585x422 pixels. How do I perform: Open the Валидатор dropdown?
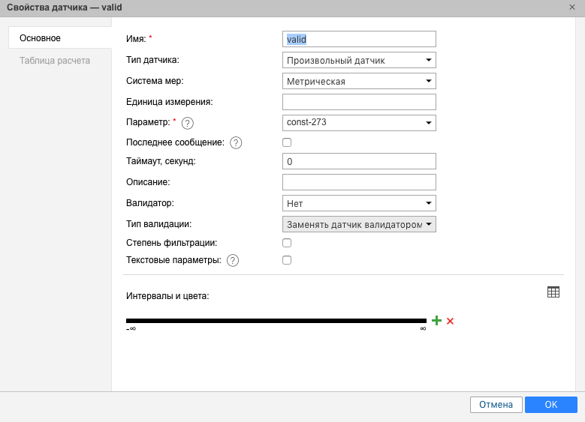[359, 203]
